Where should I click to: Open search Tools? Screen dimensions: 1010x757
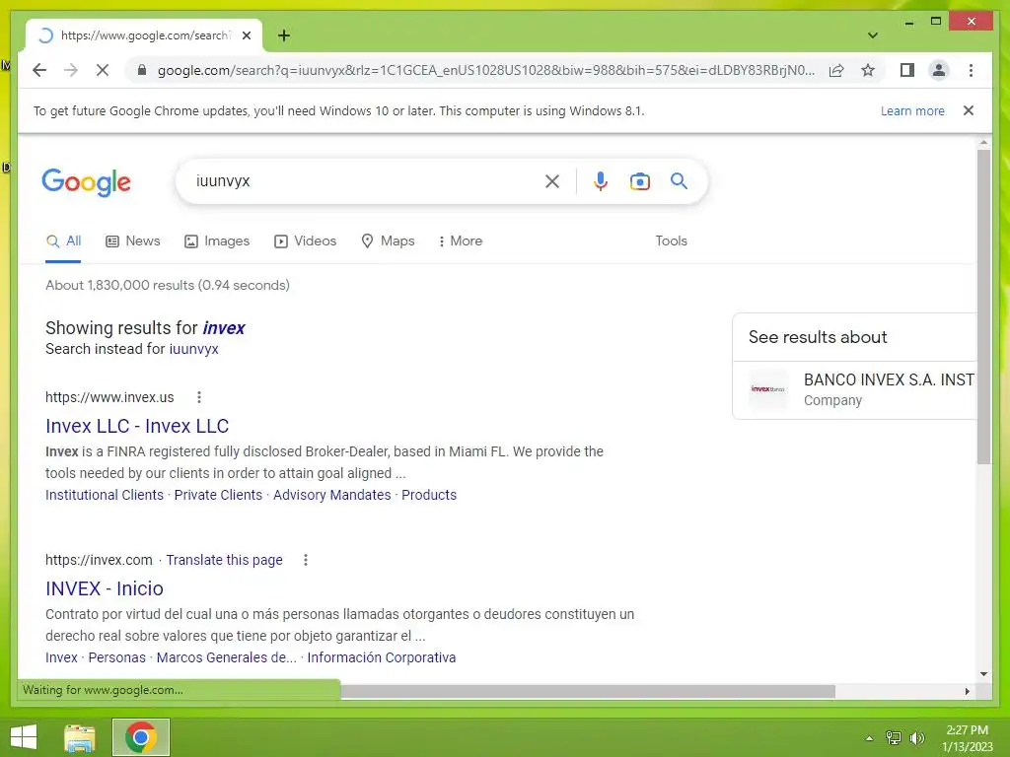click(671, 241)
